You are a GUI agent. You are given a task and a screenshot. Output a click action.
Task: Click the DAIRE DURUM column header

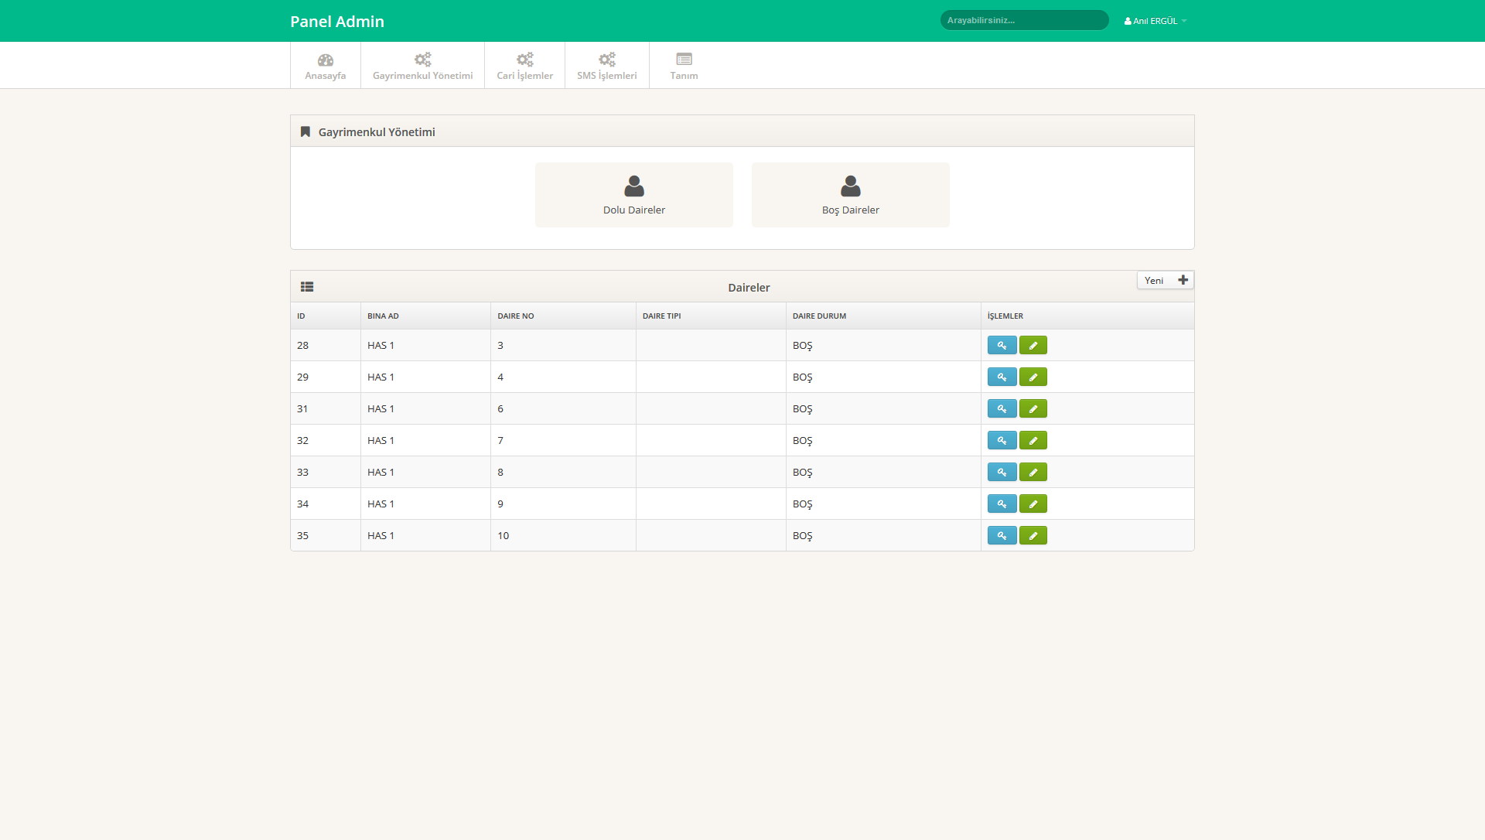pyautogui.click(x=883, y=316)
